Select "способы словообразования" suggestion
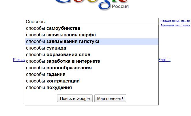The height and width of the screenshot is (116, 191). tap(59, 68)
